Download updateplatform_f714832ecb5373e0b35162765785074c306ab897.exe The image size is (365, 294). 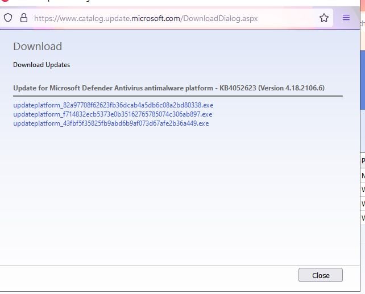point(113,114)
